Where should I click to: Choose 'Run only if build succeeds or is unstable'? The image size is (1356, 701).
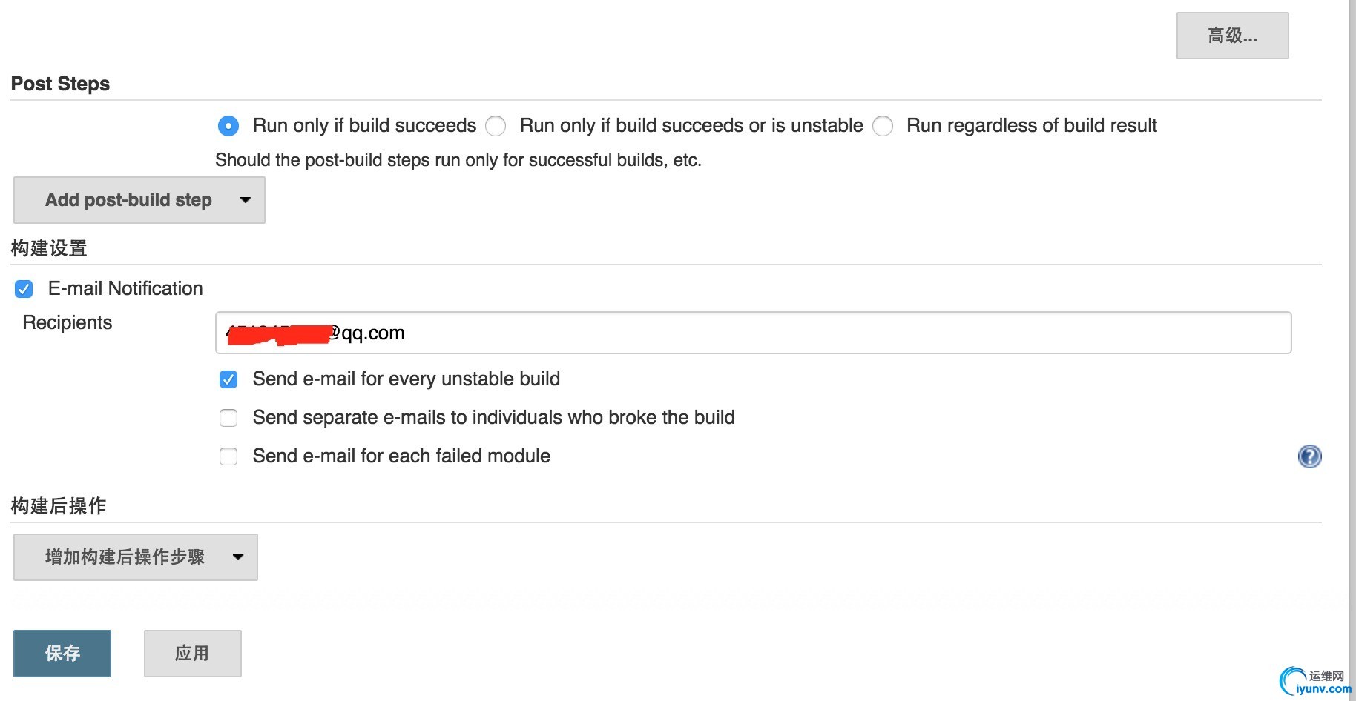pos(496,126)
